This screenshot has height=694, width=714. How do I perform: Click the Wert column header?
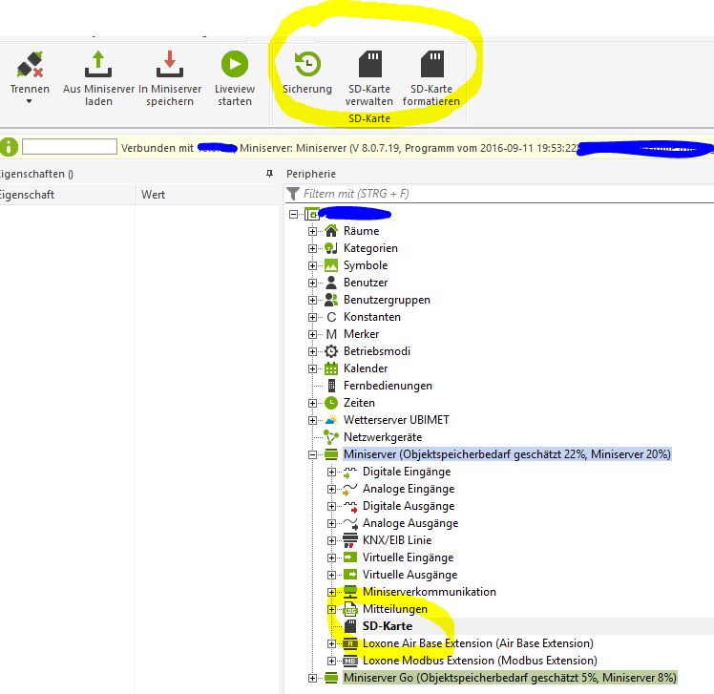coord(153,194)
